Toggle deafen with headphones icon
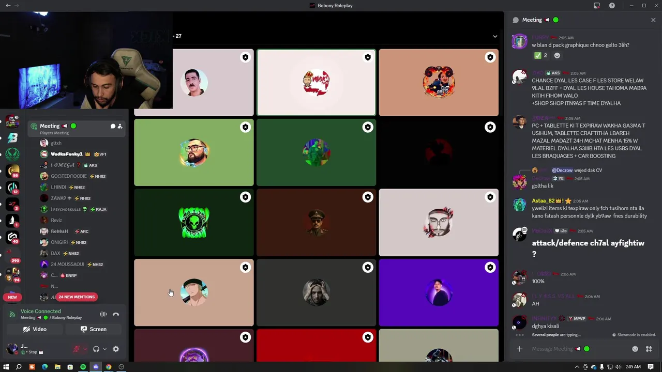This screenshot has height=372, width=662. [96, 349]
